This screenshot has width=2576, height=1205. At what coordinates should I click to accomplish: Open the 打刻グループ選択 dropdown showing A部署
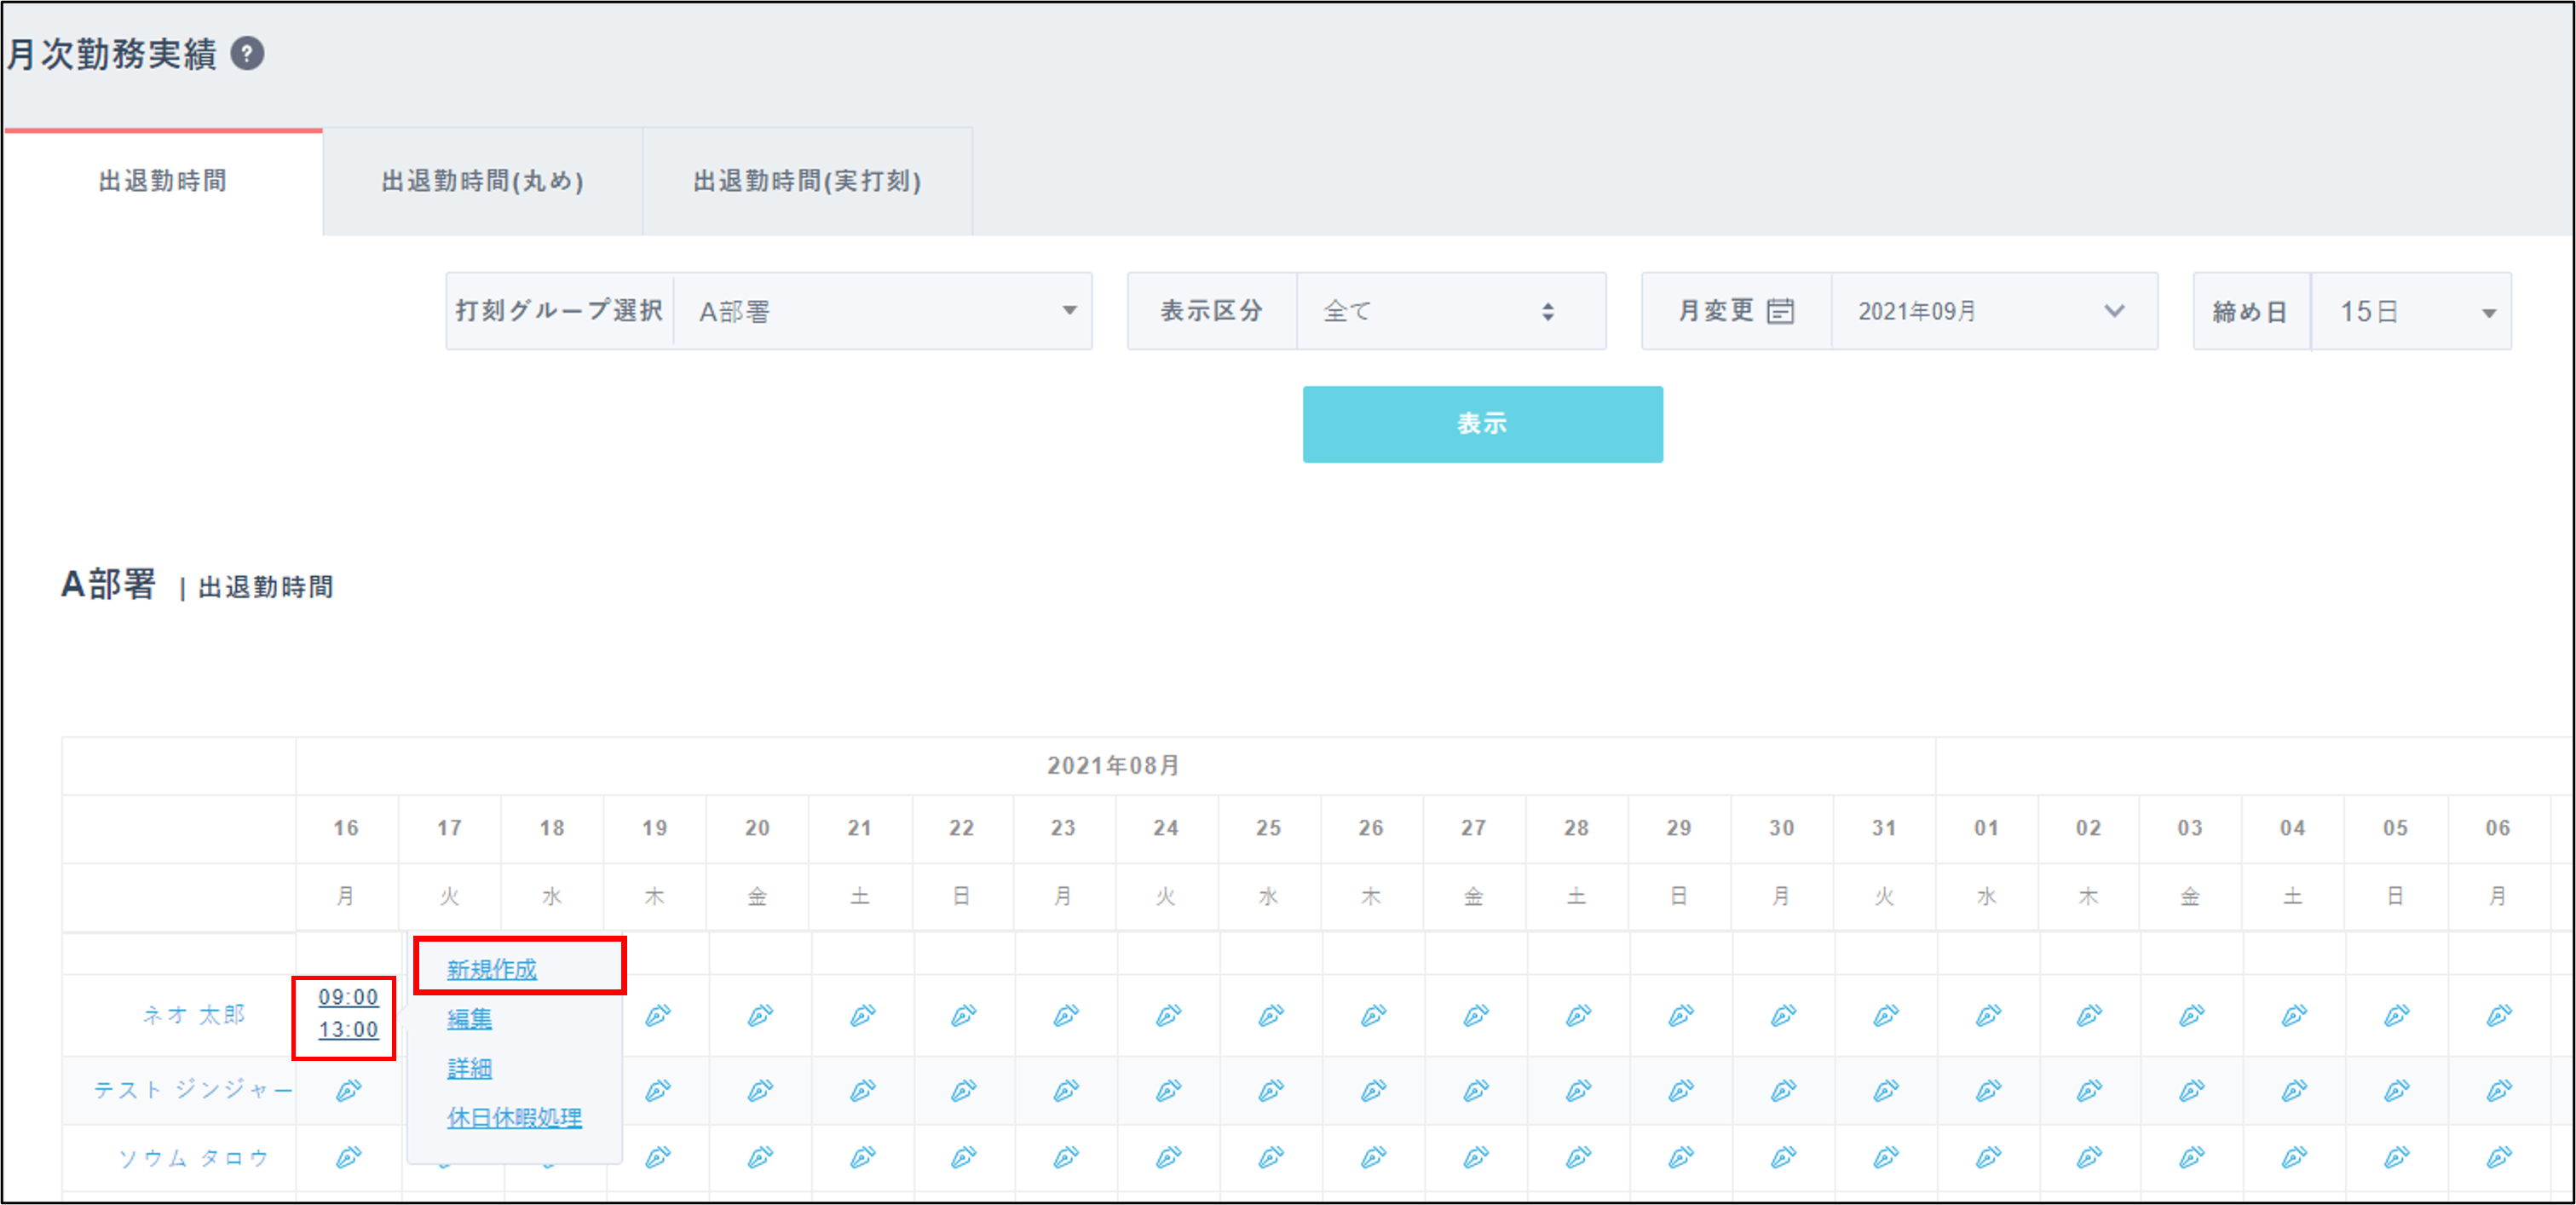[x=882, y=311]
